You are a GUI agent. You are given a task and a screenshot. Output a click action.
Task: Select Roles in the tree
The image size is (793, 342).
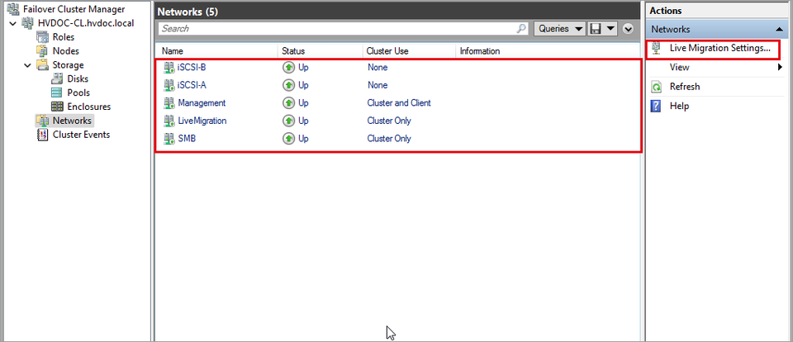pyautogui.click(x=64, y=37)
